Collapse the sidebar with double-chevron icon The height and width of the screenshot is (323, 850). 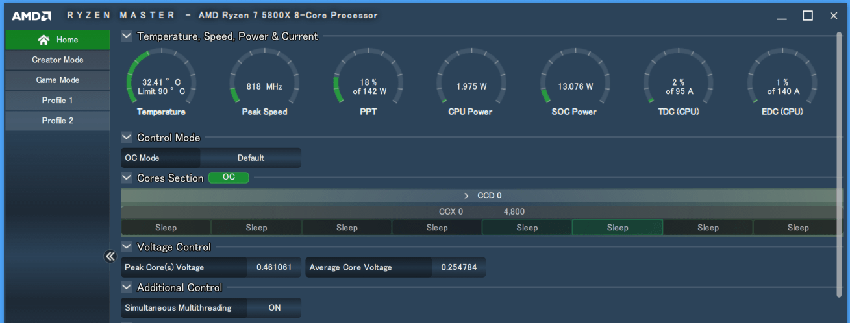tap(110, 256)
